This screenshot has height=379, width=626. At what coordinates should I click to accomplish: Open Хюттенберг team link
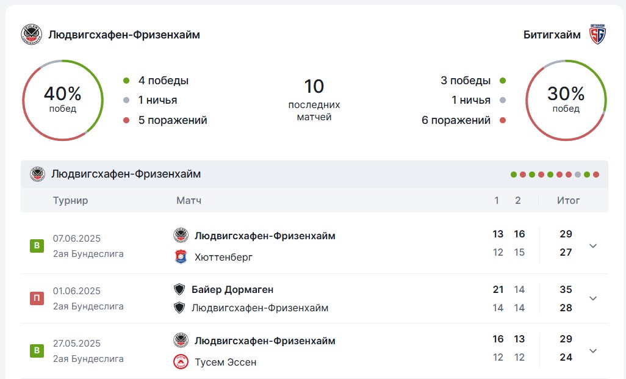click(x=223, y=257)
